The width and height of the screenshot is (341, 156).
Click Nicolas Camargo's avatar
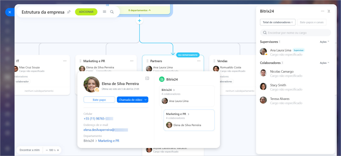(263, 73)
